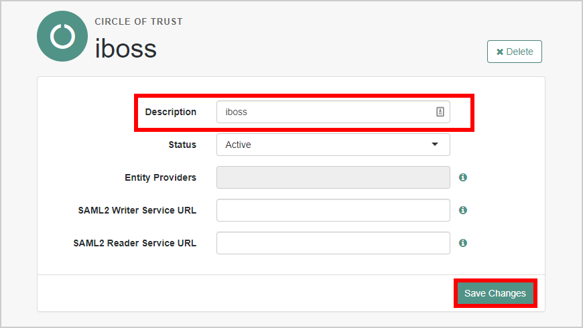
Task: Focus the Entity Providers field
Action: [333, 177]
